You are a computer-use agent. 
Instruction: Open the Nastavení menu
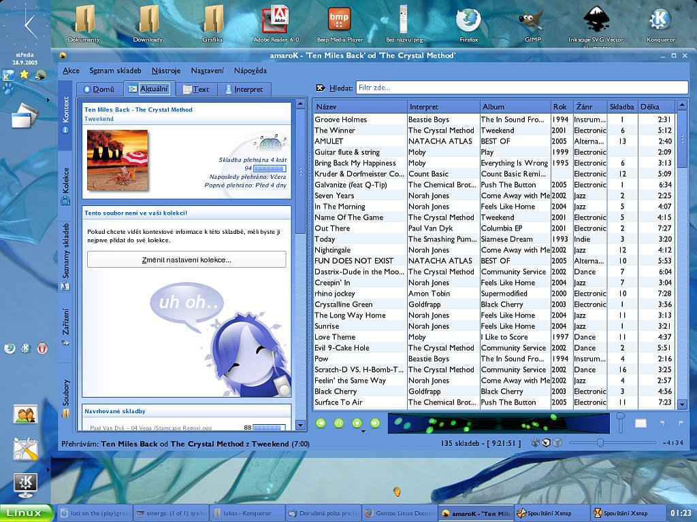point(208,71)
